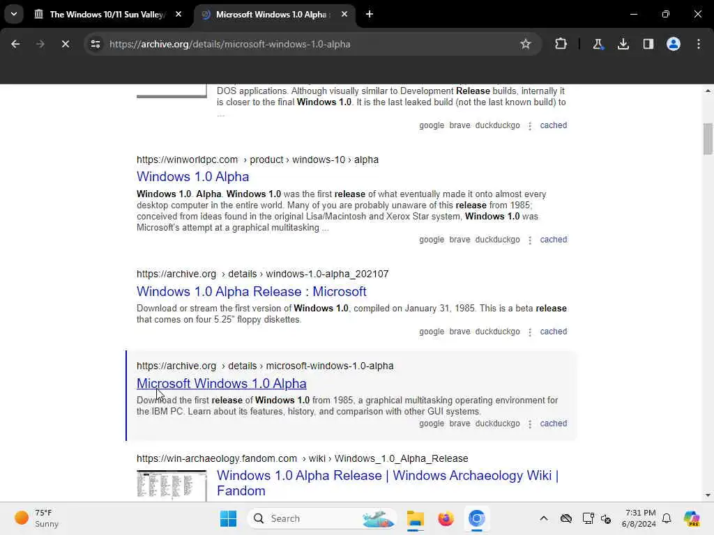
Task: Open the Downloads icon in toolbar
Action: [623, 44]
